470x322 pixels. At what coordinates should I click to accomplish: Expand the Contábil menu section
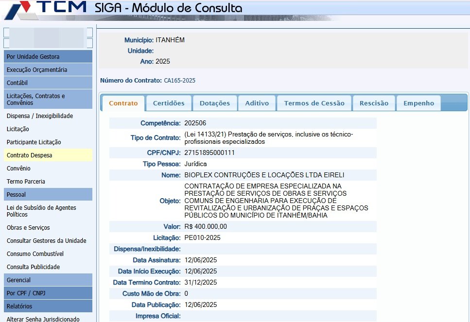(47, 83)
